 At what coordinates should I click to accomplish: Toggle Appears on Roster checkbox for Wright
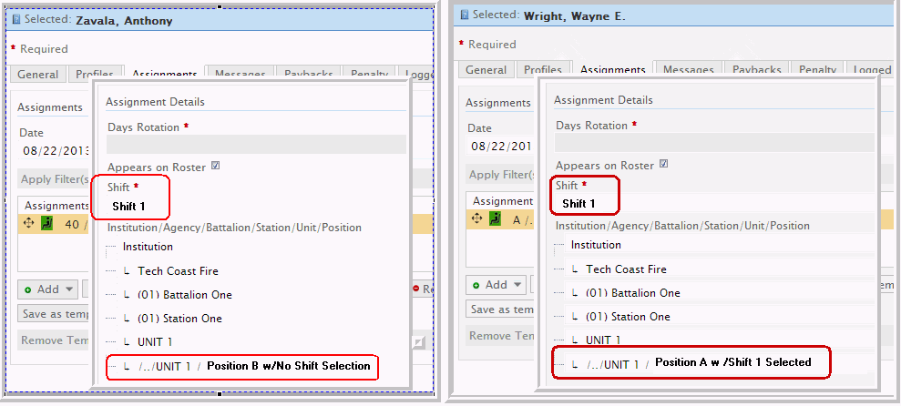coord(663,165)
